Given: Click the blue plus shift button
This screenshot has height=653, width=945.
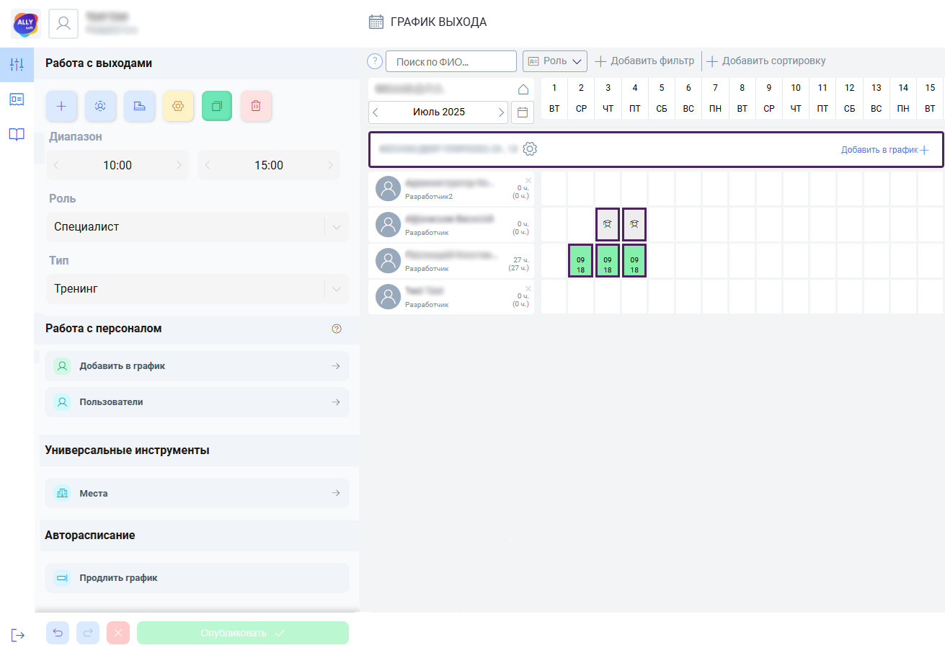Looking at the screenshot, I should coord(61,106).
